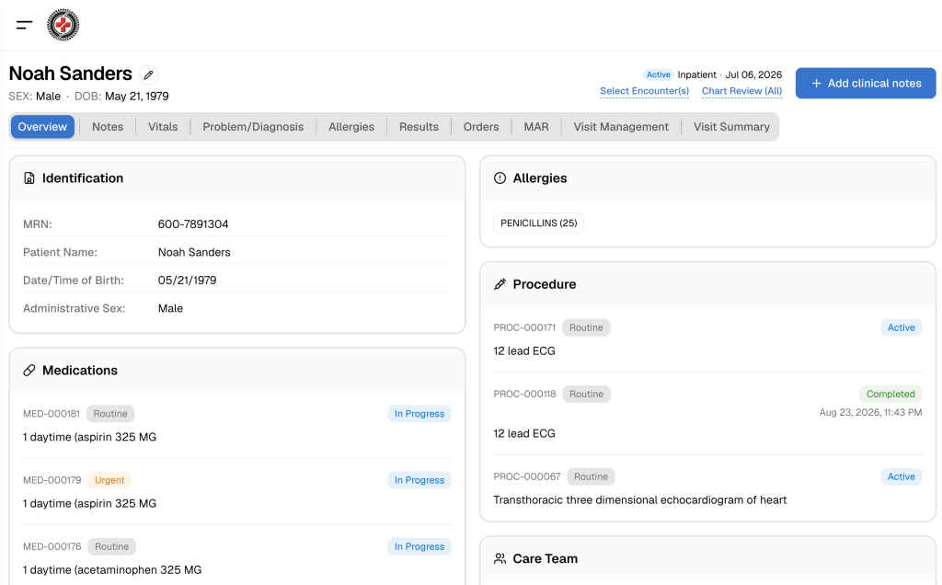Open the Vitals tab
This screenshot has height=585, width=942.
pos(163,127)
